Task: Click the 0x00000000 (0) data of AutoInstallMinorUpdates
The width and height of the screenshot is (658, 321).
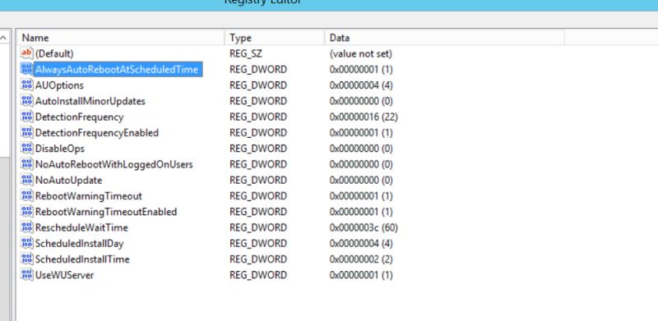Action: [x=361, y=102]
